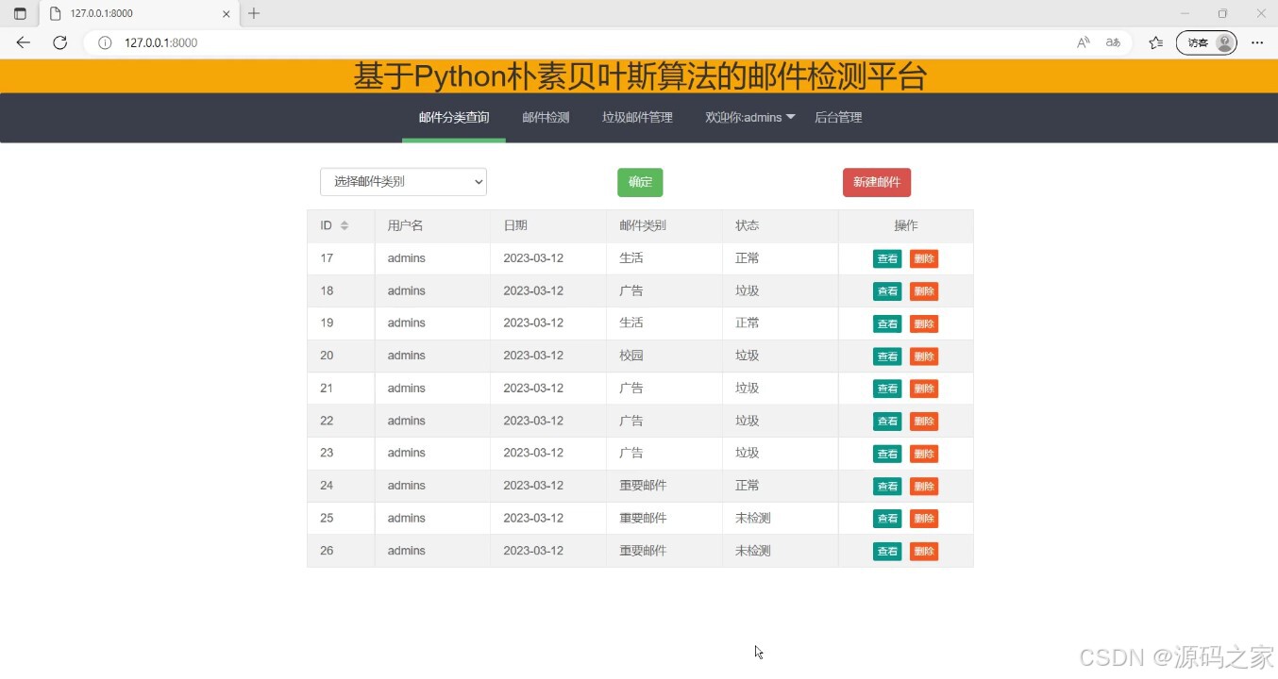Click the 基于Python朴素贝叶斯算法的邮件检测平台 page title
The height and width of the screenshot is (679, 1278).
coord(640,76)
